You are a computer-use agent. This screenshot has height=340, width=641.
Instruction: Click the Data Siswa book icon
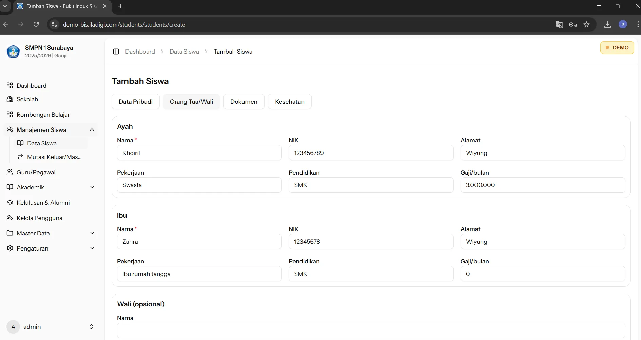click(20, 143)
